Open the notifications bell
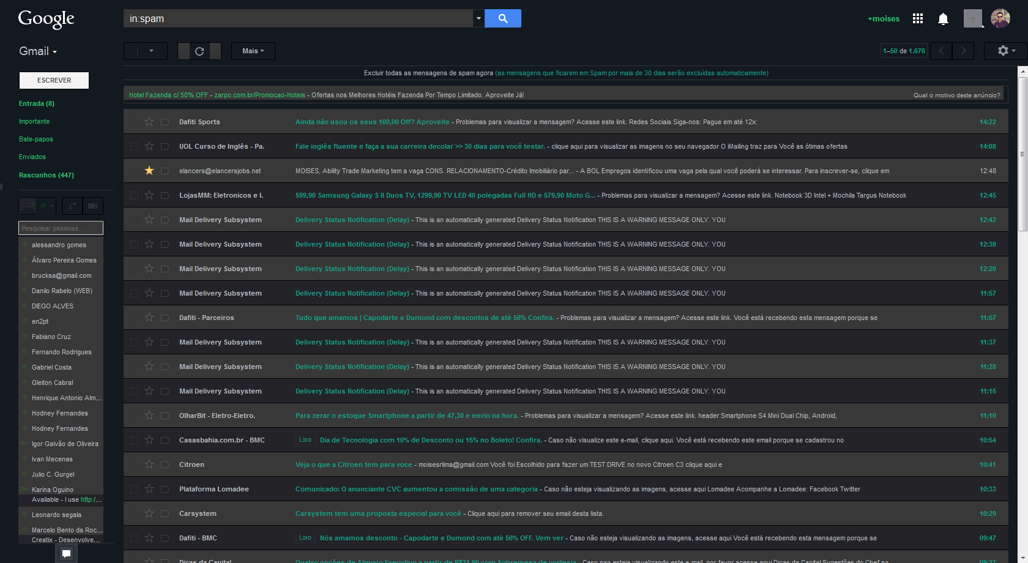Viewport: 1028px width, 563px height. click(943, 18)
